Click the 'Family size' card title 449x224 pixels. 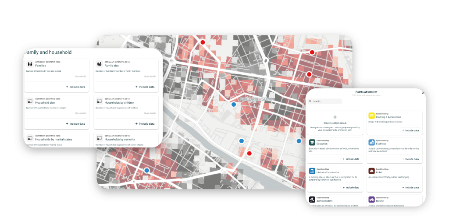[x=112, y=66]
